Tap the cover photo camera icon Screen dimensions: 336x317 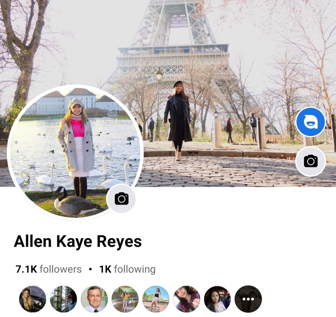[x=310, y=161]
